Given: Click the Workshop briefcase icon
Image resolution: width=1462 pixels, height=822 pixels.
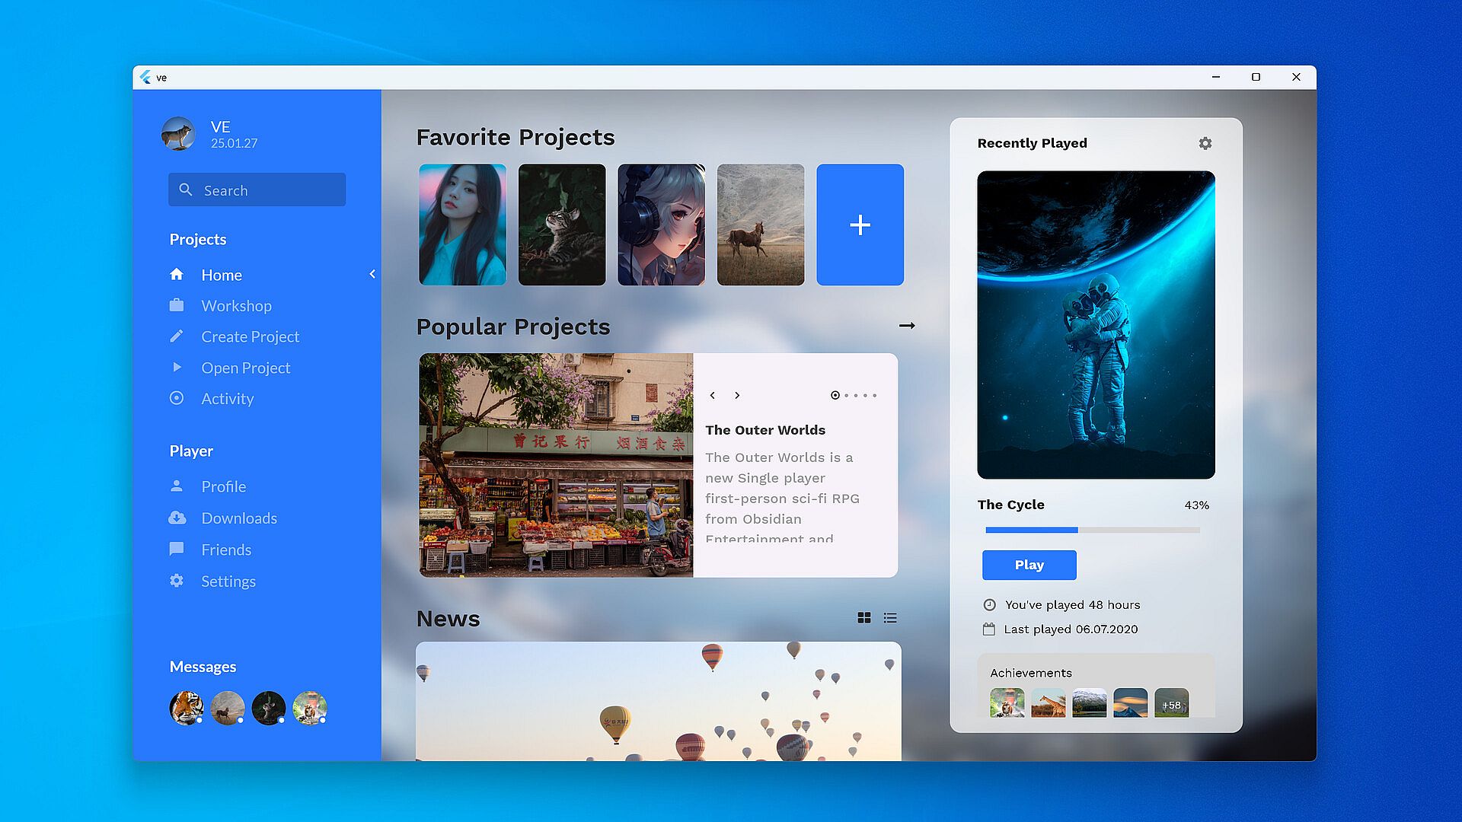Looking at the screenshot, I should click(177, 305).
